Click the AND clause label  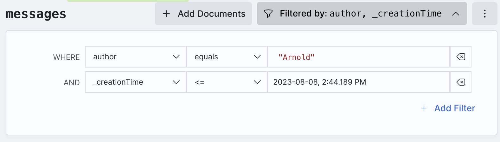coord(72,83)
